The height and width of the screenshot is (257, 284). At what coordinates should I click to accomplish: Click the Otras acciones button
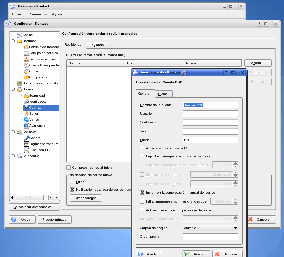tap(85, 198)
